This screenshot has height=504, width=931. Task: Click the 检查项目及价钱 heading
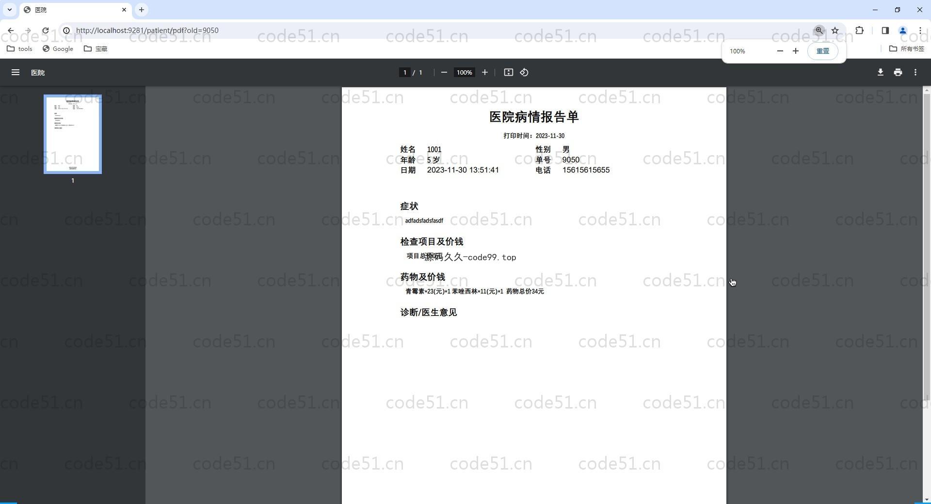tap(432, 242)
